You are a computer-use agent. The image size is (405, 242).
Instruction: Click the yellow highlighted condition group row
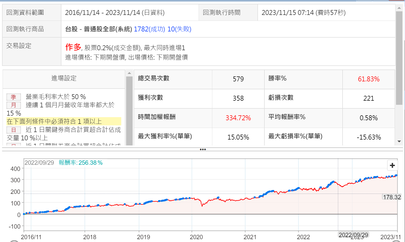[64, 121]
